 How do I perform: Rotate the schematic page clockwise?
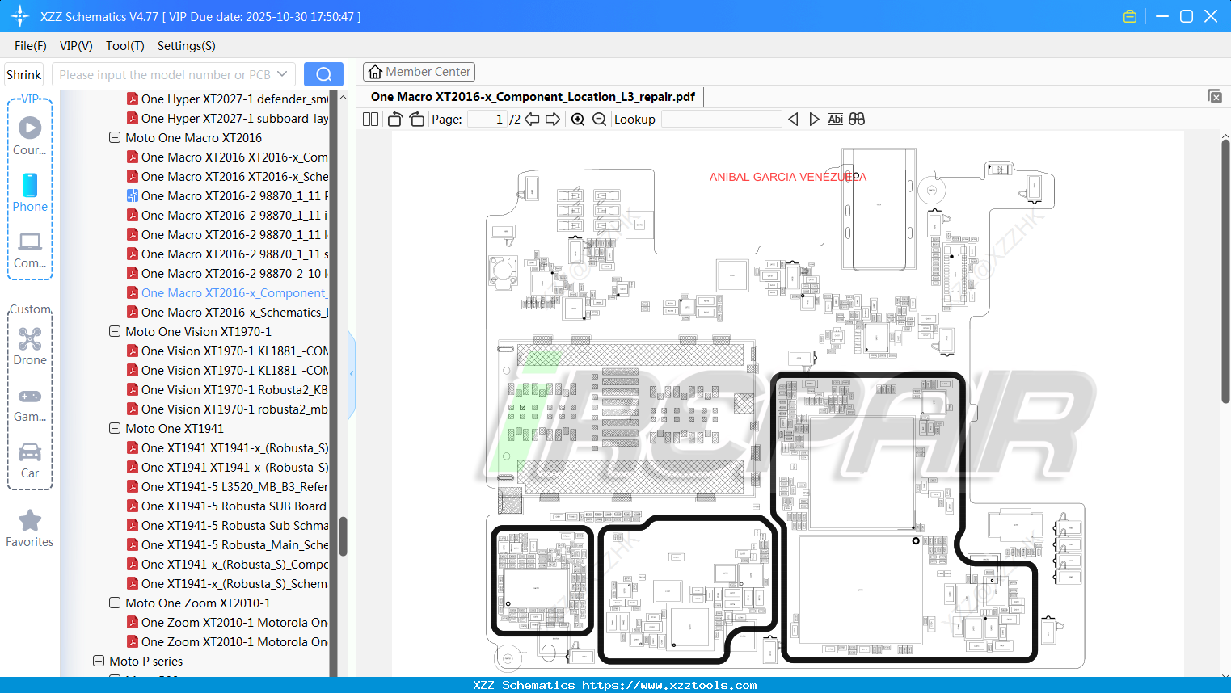[416, 119]
